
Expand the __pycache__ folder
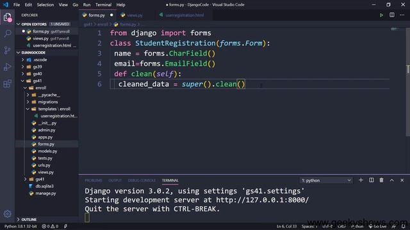(28, 95)
